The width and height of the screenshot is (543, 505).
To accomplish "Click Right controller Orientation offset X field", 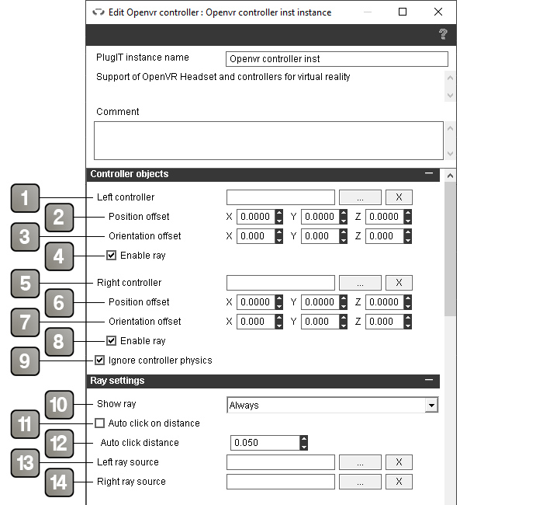I will 256,322.
